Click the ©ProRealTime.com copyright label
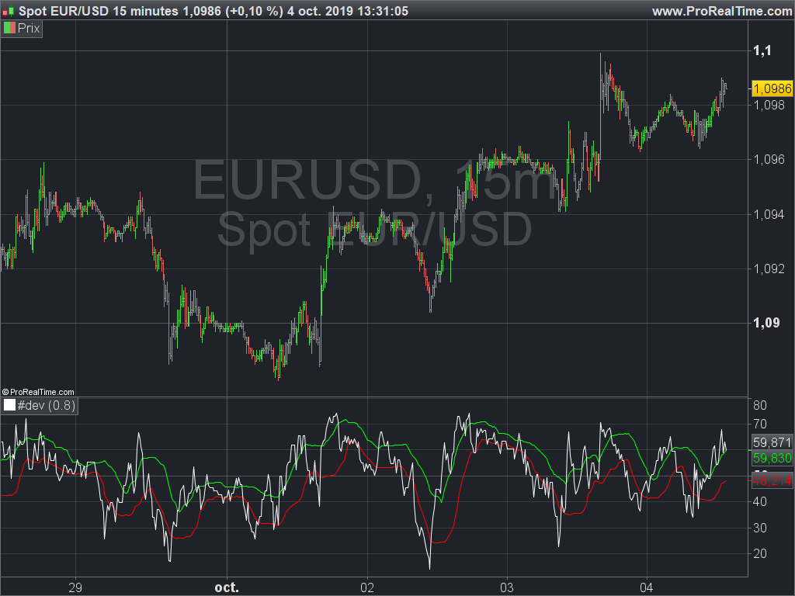Image resolution: width=795 pixels, height=596 pixels. point(38,392)
